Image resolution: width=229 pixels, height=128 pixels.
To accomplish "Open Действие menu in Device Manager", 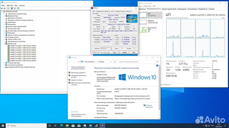I will [x=10, y=5].
